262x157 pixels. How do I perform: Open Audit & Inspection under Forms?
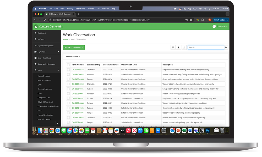[44, 80]
